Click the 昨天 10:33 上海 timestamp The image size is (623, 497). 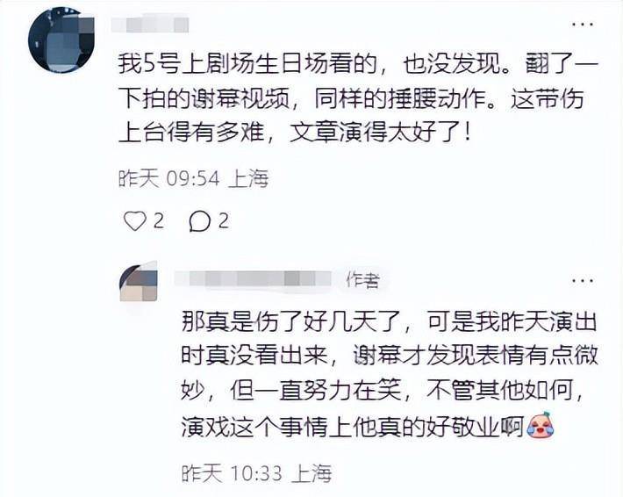tap(257, 473)
